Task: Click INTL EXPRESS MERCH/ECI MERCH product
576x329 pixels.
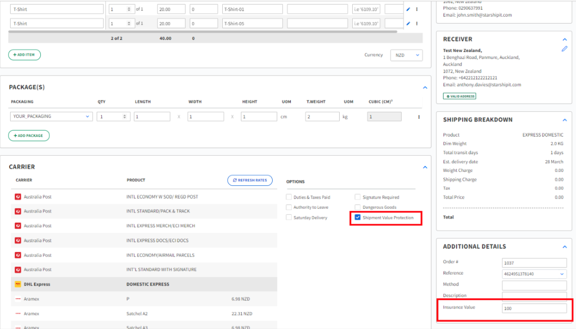Action: coord(161,226)
